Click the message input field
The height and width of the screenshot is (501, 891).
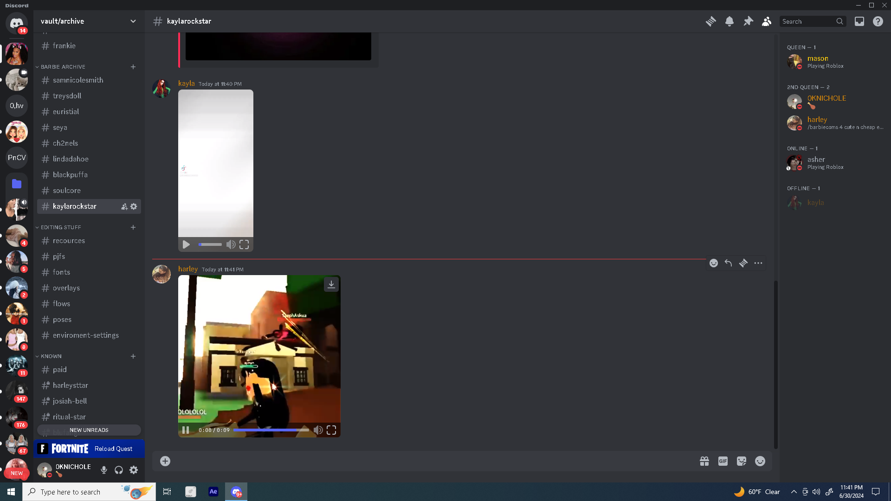pyautogui.click(x=433, y=461)
